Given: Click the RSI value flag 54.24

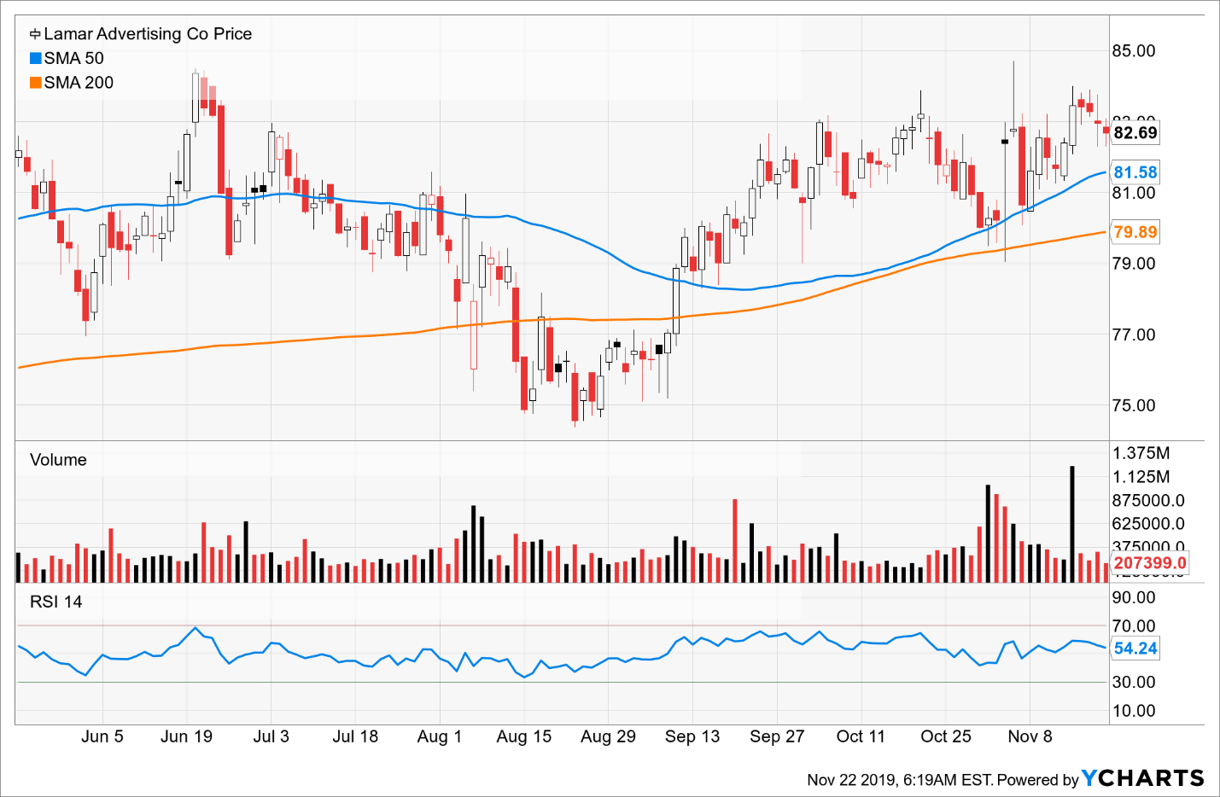Looking at the screenshot, I should pos(1135,649).
